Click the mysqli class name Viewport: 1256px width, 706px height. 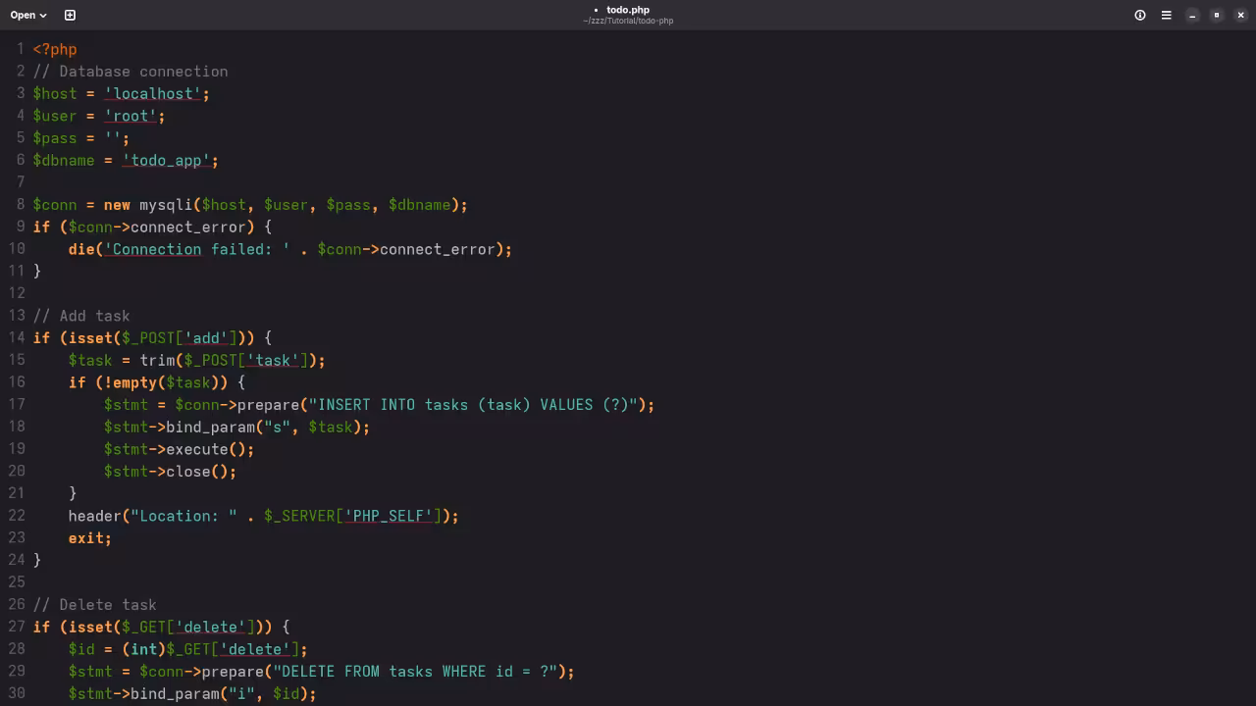(165, 205)
